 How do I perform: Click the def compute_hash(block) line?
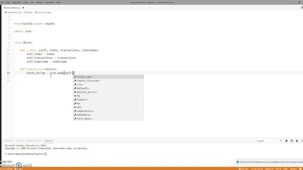pyautogui.click(x=39, y=69)
